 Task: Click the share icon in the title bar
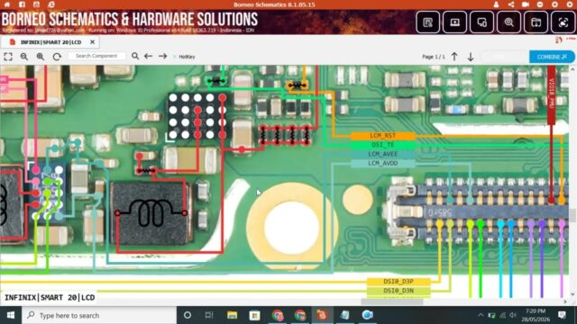coord(511,4)
